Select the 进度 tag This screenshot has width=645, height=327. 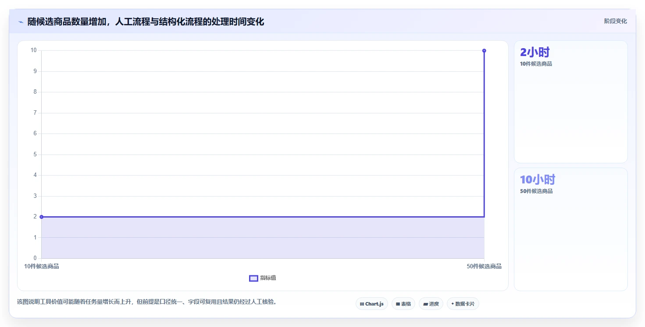click(431, 304)
